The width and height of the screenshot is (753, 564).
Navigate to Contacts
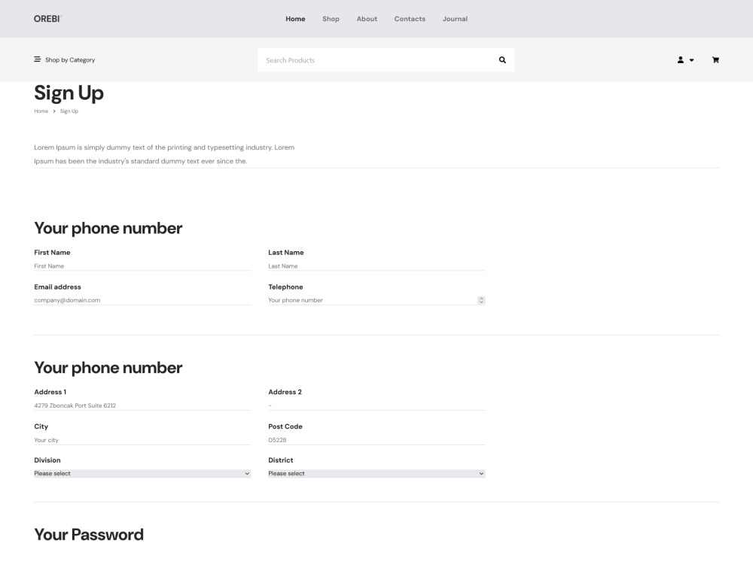click(410, 19)
